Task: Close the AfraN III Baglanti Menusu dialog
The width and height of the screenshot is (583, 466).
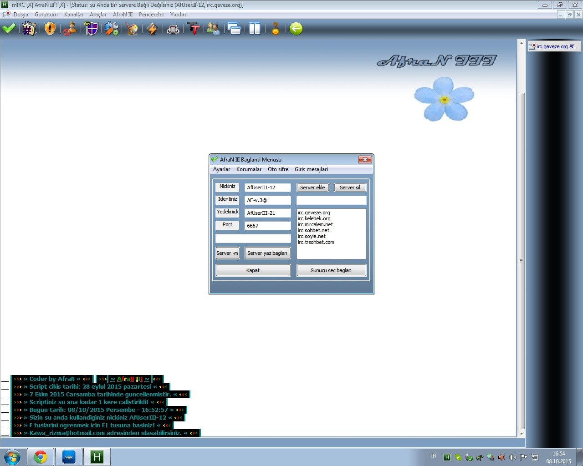Action: (365, 159)
